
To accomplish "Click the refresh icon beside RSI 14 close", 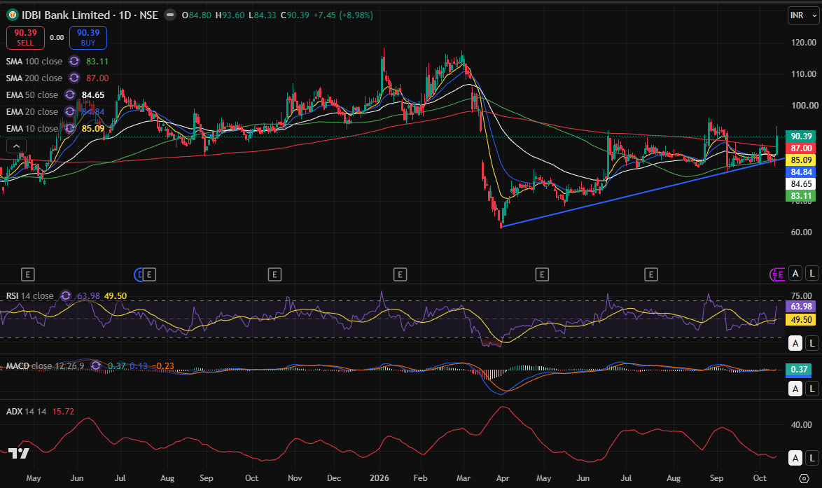I will coord(66,295).
